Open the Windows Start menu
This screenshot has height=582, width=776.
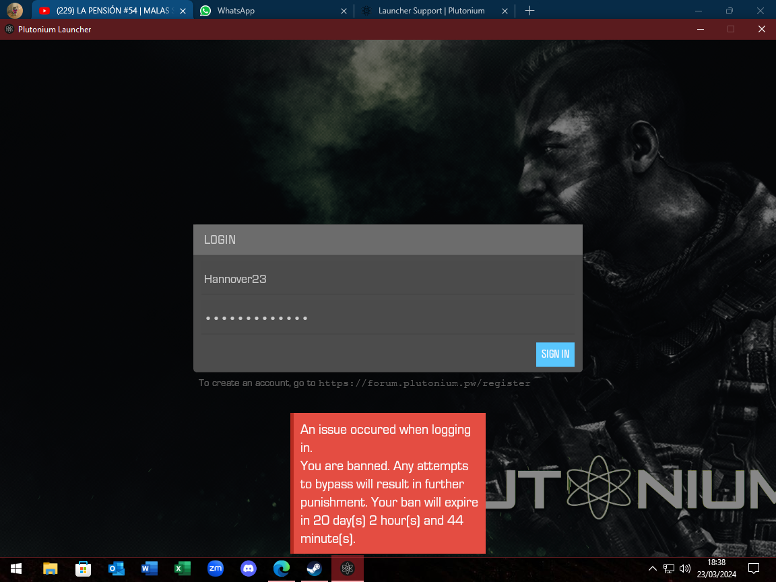16,569
